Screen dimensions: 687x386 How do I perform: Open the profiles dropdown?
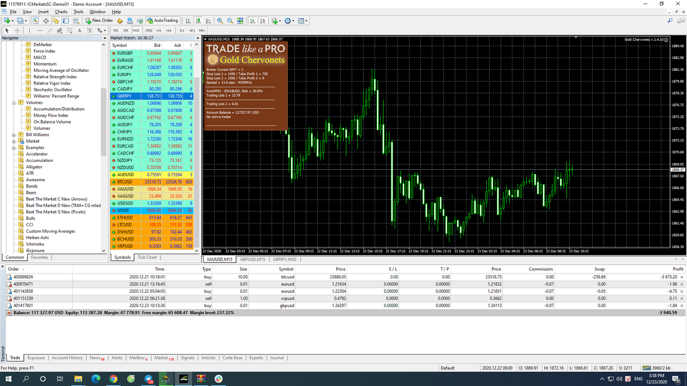pos(21,21)
